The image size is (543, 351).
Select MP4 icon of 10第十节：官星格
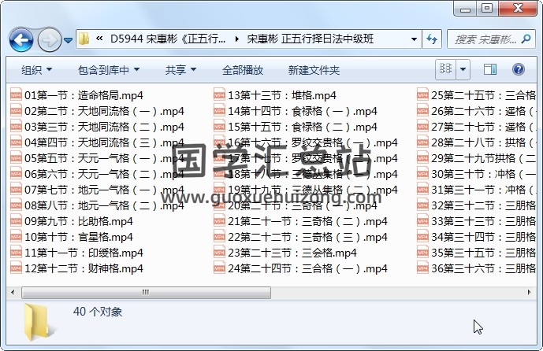point(16,237)
